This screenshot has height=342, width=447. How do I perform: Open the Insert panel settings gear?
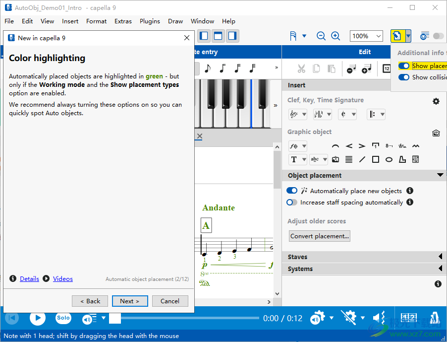click(436, 101)
